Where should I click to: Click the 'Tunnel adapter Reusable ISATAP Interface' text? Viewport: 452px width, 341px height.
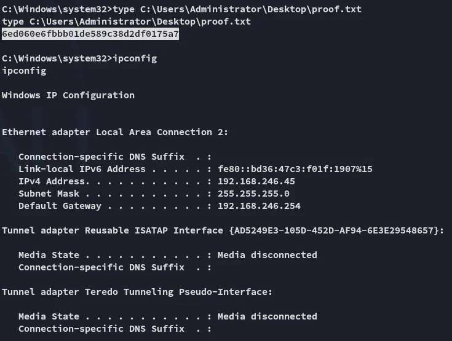(x=113, y=230)
